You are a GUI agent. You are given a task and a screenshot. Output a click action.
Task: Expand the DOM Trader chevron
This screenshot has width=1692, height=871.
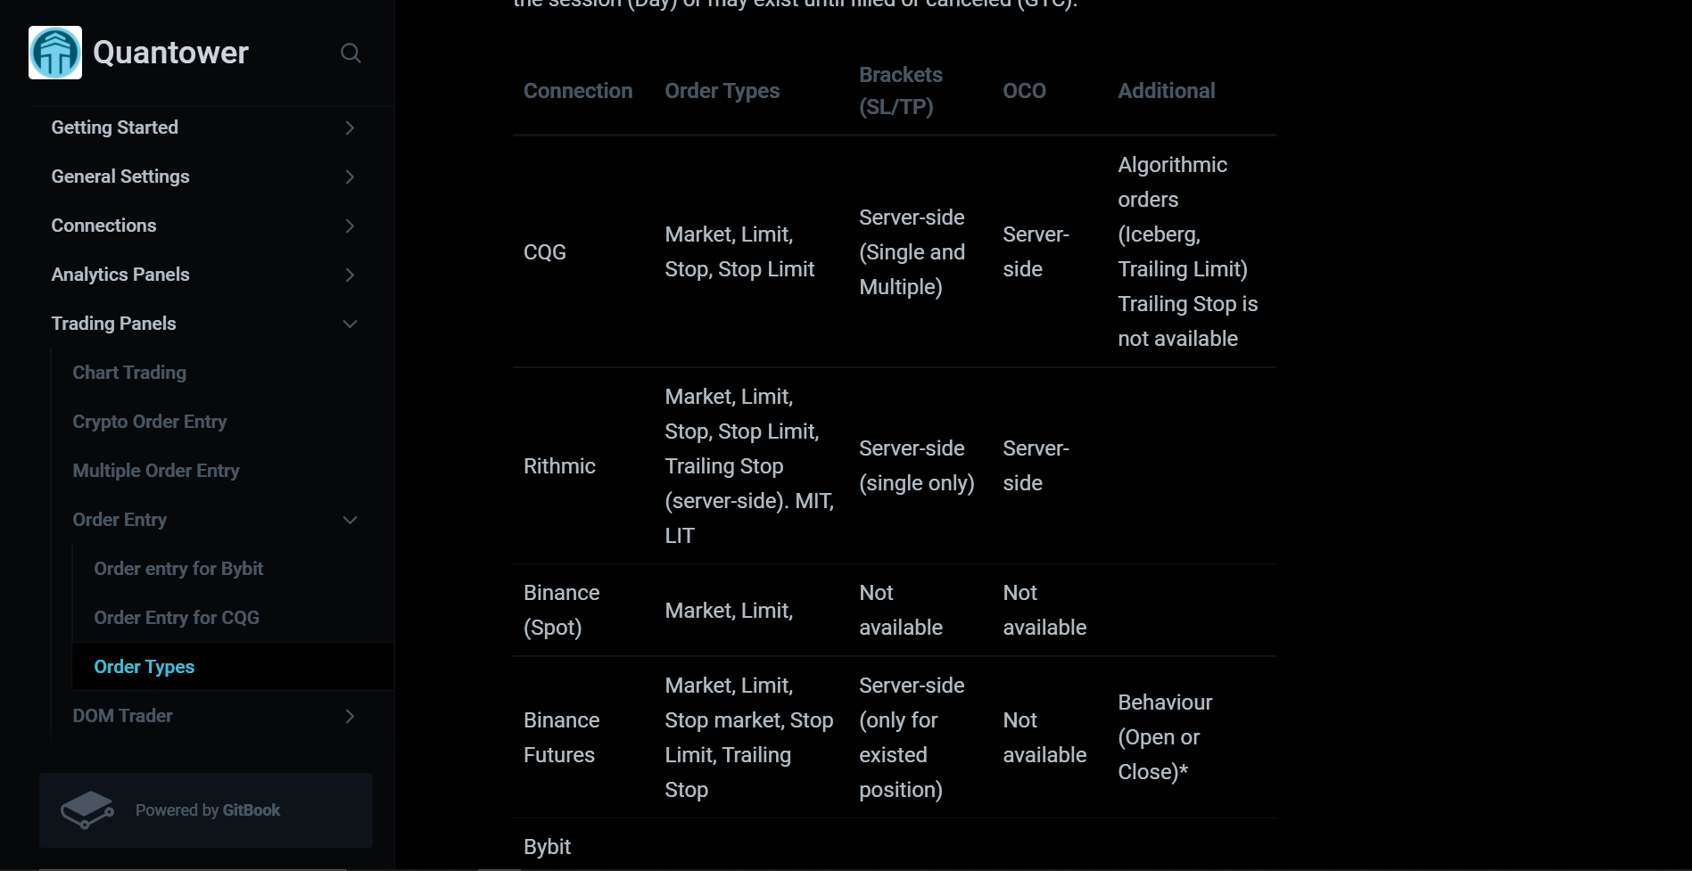(350, 716)
